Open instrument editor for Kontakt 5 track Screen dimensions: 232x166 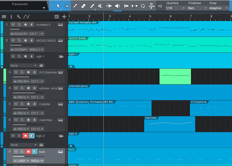(61, 25)
